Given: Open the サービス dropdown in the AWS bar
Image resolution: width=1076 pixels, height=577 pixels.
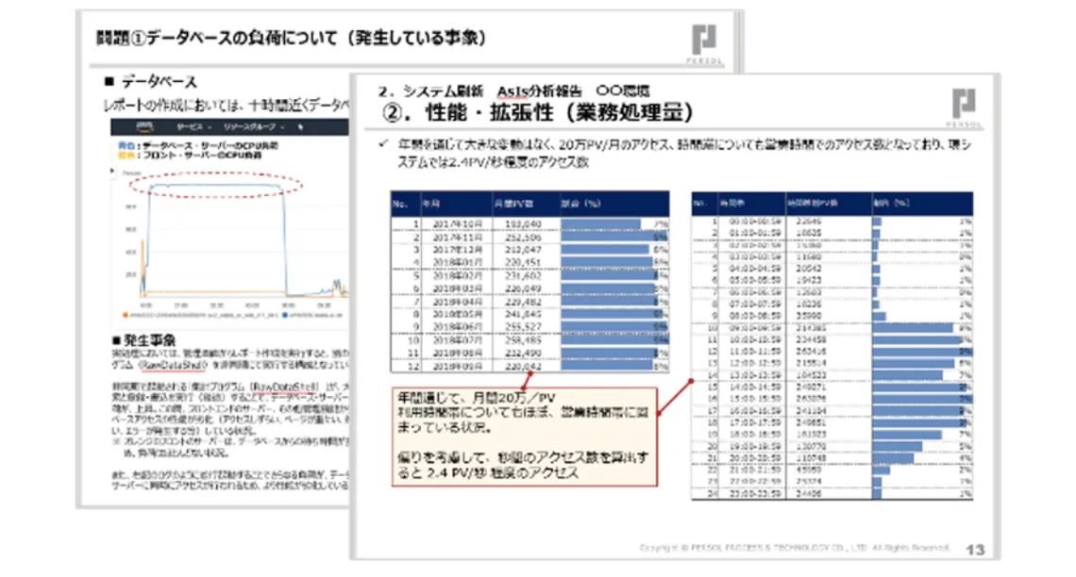Looking at the screenshot, I should pyautogui.click(x=191, y=126).
